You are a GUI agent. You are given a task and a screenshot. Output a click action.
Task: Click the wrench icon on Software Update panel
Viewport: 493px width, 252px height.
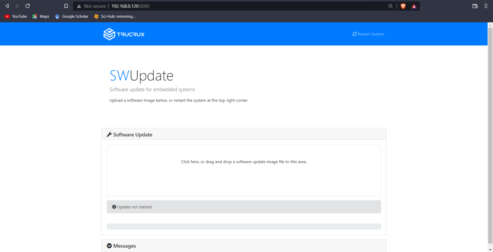click(x=109, y=134)
